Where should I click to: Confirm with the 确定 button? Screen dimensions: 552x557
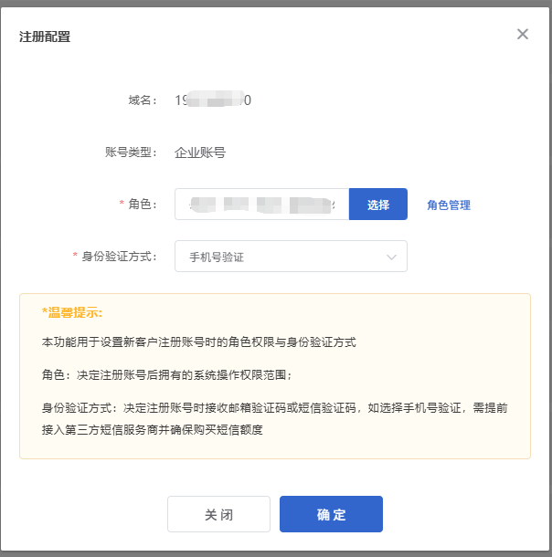tap(331, 514)
